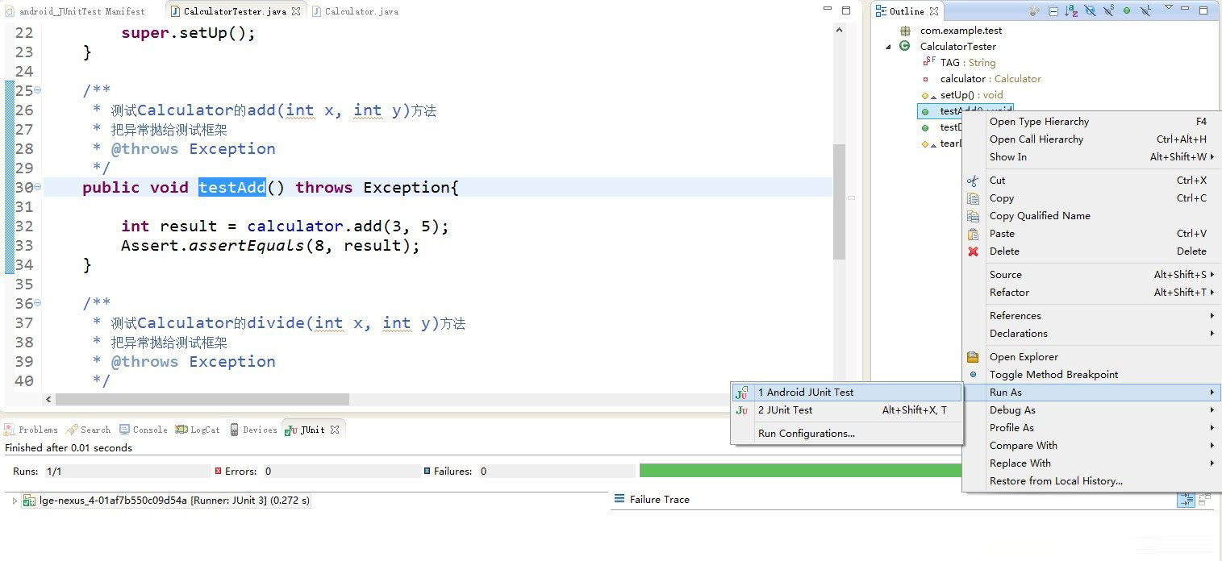Click the editor's horizontal scrollbar thumb
Image resolution: width=1222 pixels, height=561 pixels.
[x=202, y=399]
